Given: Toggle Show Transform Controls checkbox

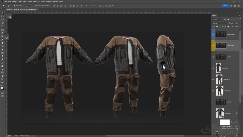Looking at the screenshot, I should tap(34, 6).
